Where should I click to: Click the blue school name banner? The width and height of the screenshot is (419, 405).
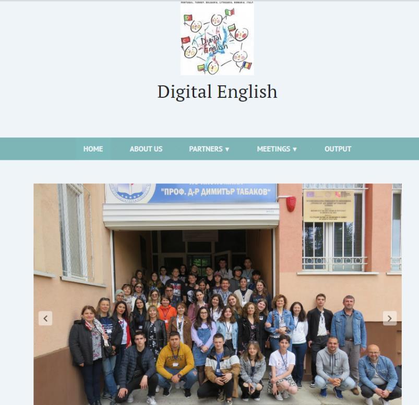click(191, 192)
